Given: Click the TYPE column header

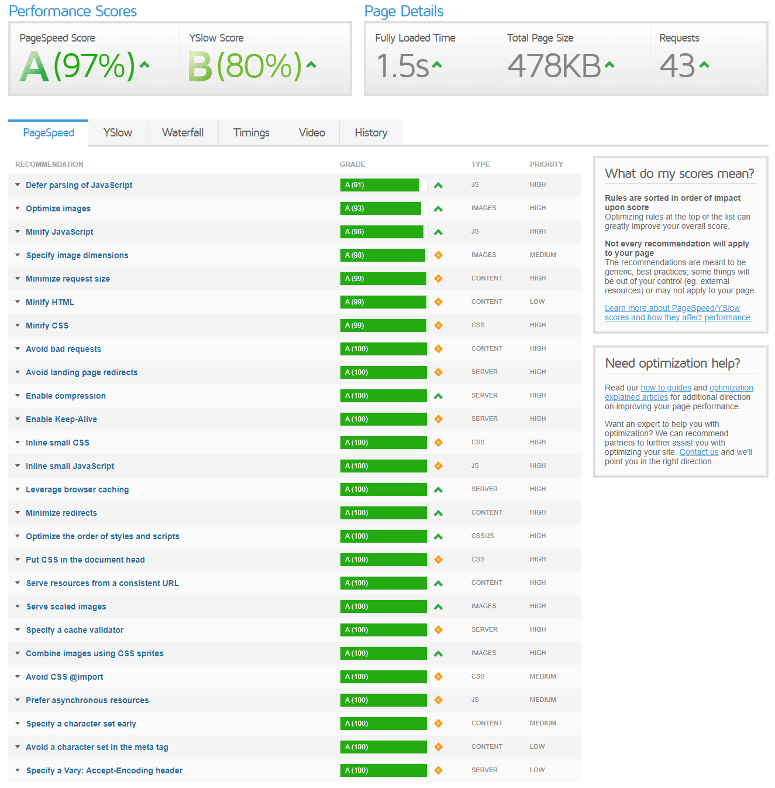Looking at the screenshot, I should pos(480,165).
